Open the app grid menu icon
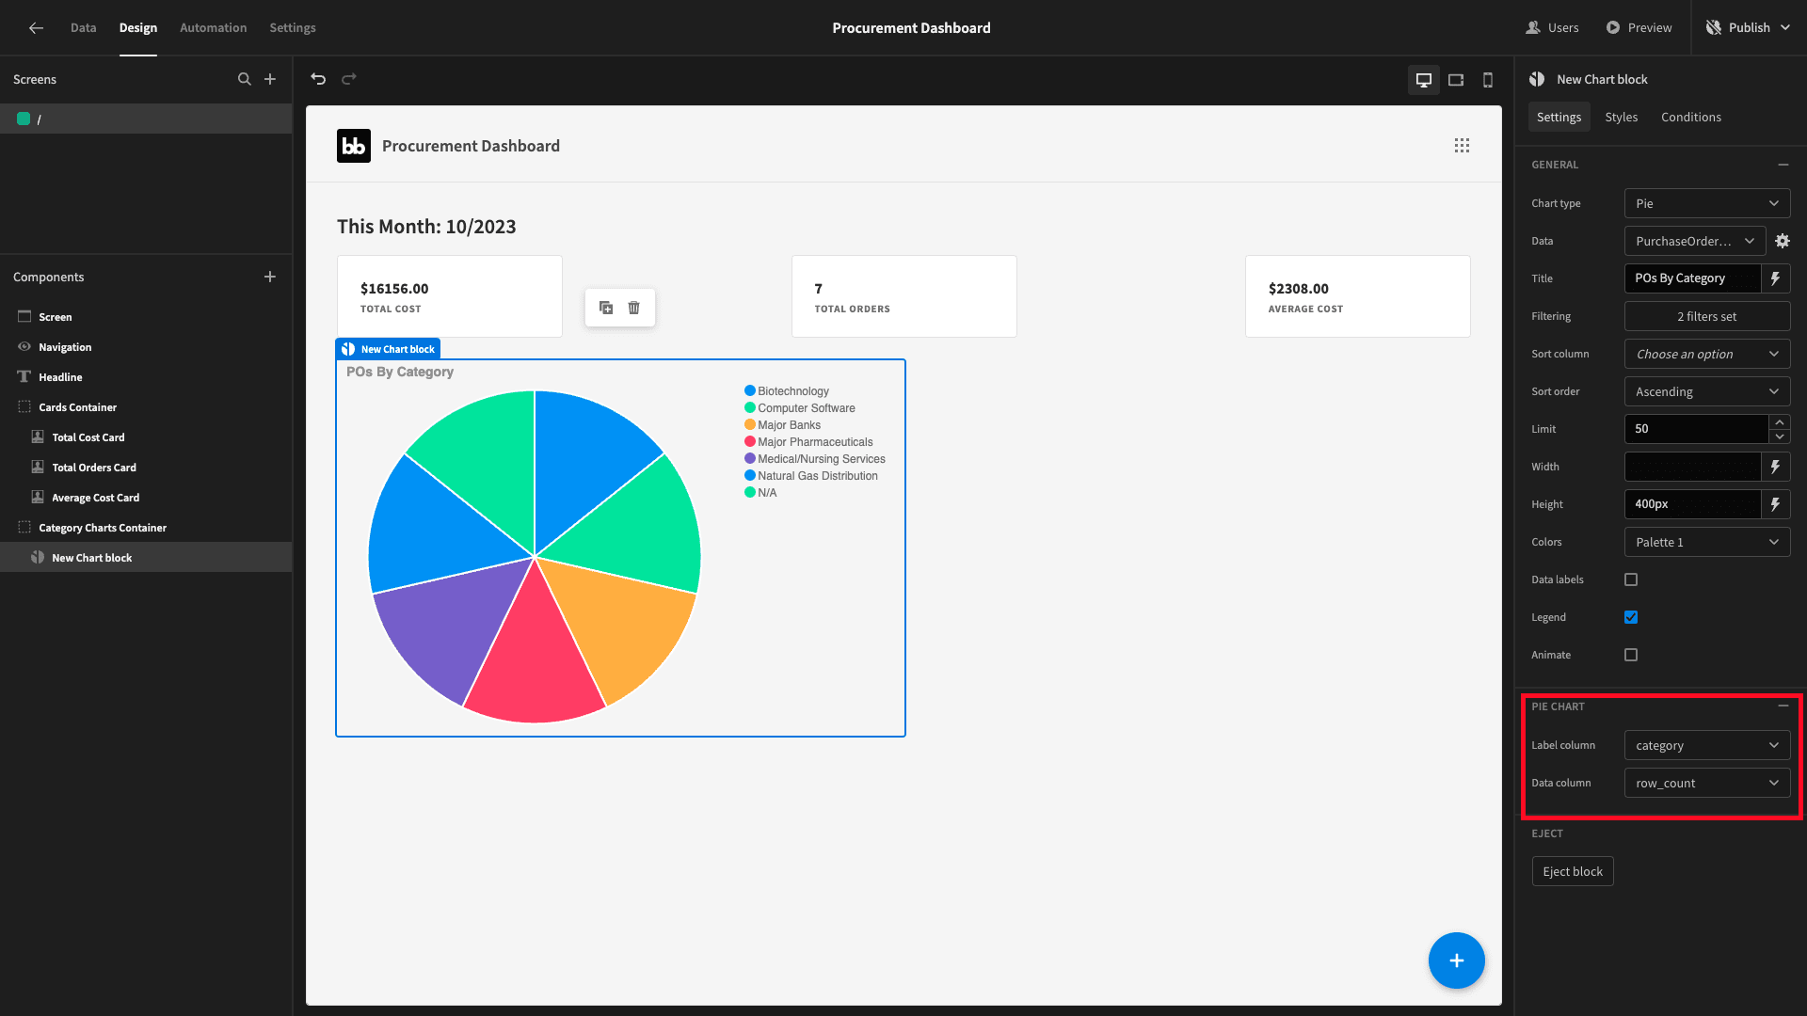This screenshot has width=1807, height=1016. (x=1462, y=146)
